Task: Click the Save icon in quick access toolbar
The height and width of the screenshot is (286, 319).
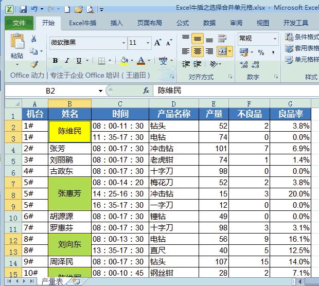Action: pyautogui.click(x=23, y=9)
